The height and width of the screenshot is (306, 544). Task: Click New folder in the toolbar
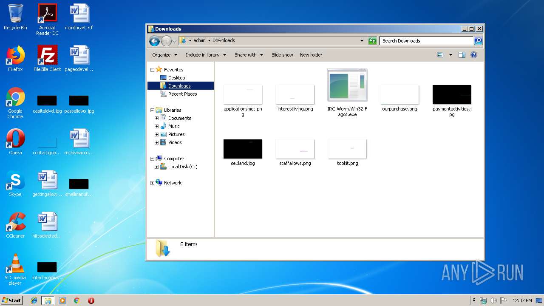coord(311,55)
